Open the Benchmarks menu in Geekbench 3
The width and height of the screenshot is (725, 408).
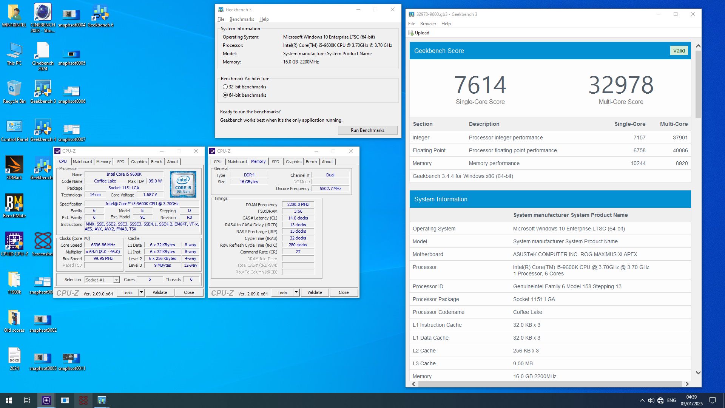(242, 19)
